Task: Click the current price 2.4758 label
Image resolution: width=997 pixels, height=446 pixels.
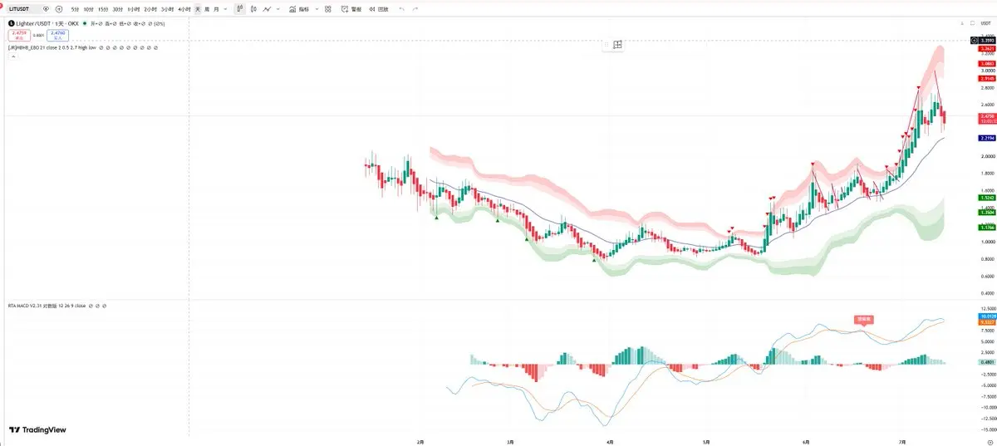Action: point(987,117)
